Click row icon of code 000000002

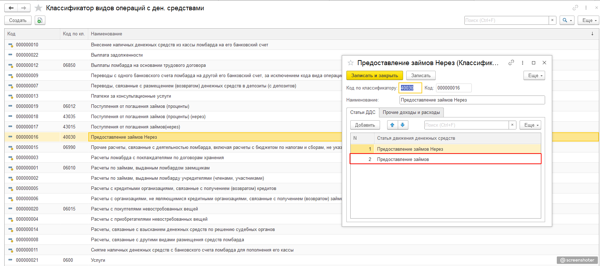pos(11,178)
